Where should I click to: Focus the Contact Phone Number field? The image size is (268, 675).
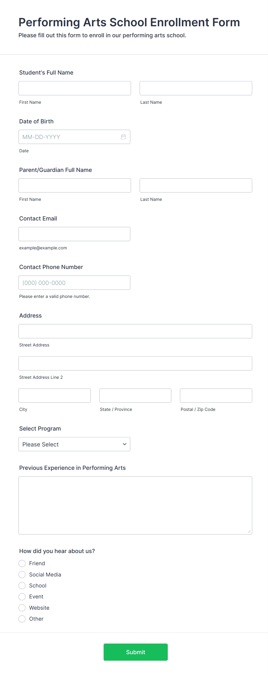click(74, 283)
